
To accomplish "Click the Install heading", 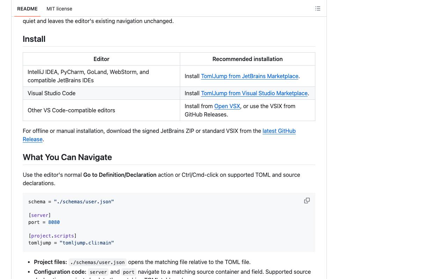I will coord(34,39).
